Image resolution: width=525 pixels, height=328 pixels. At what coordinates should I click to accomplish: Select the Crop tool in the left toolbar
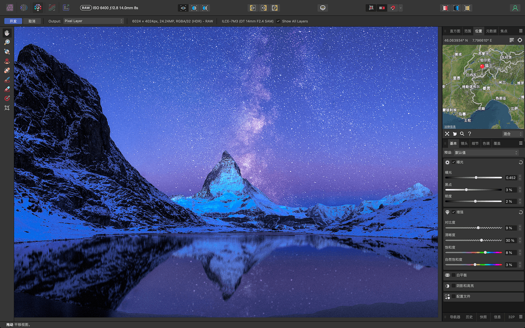pyautogui.click(x=7, y=108)
